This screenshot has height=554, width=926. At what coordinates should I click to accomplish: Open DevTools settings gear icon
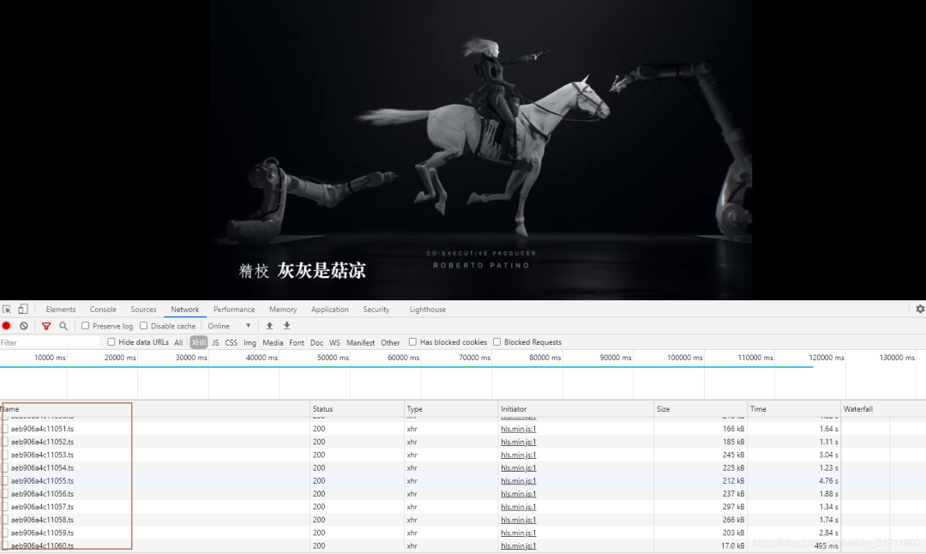pos(920,309)
